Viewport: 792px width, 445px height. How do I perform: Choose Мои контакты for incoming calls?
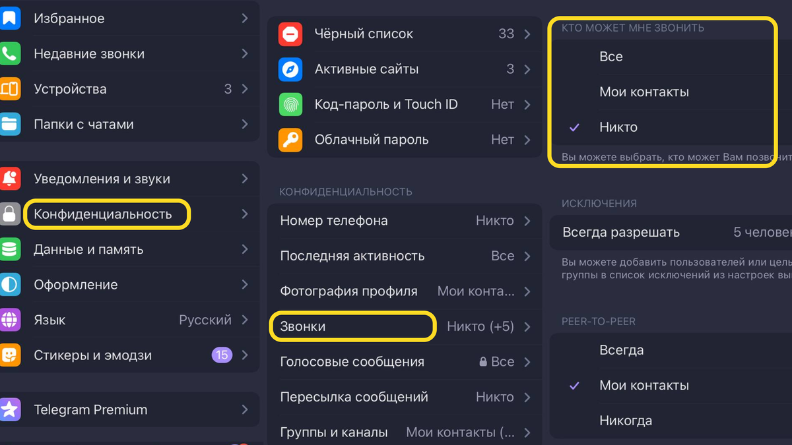[671, 92]
